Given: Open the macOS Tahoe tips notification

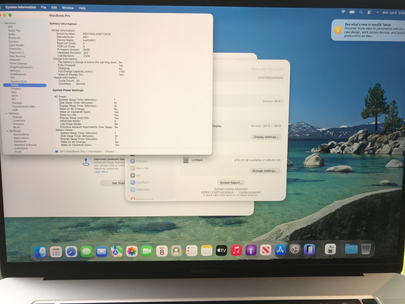Looking at the screenshot, I should pos(368,30).
